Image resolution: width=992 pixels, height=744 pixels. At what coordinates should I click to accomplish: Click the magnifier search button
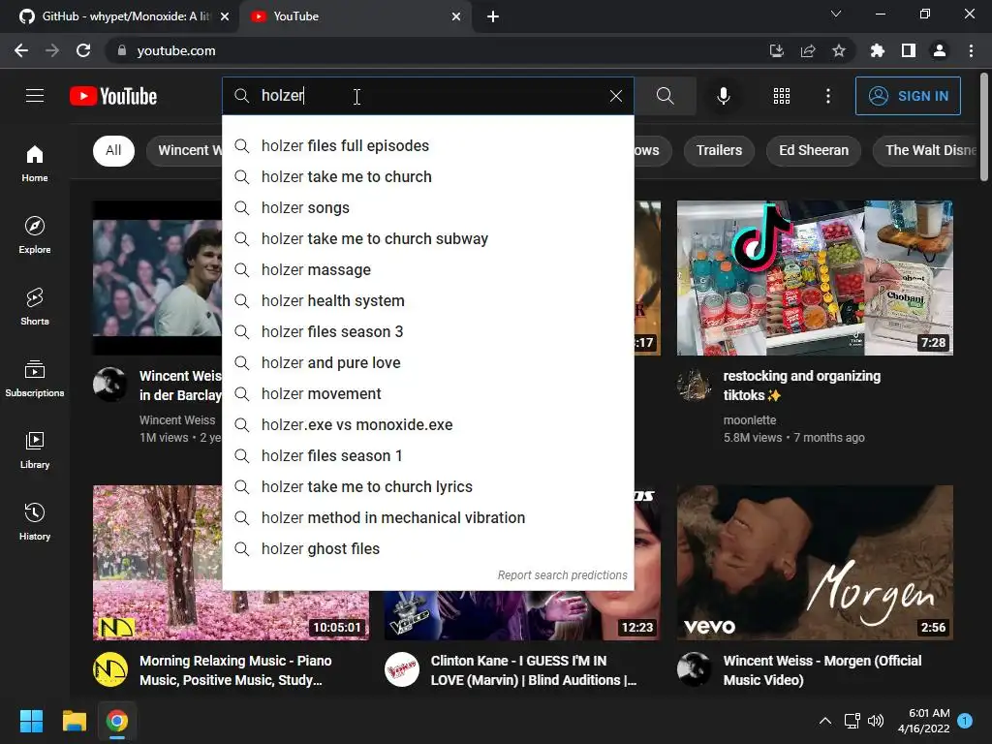pyautogui.click(x=665, y=96)
